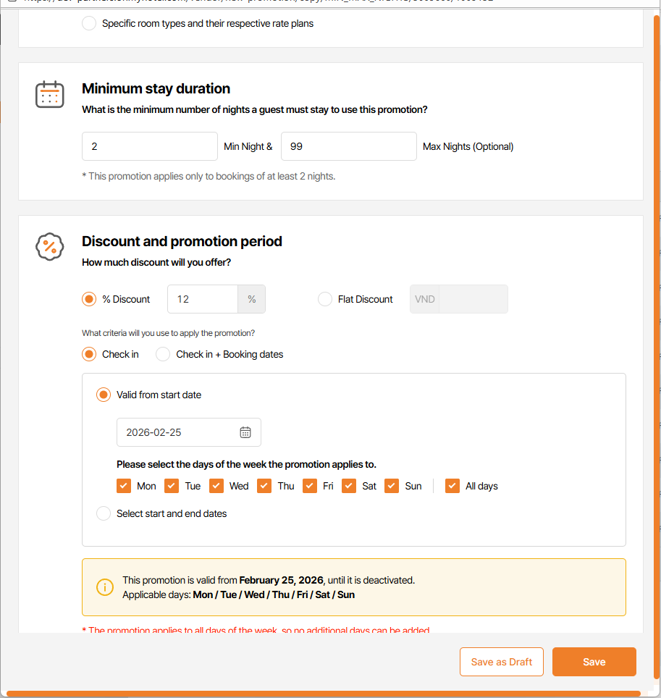Click the Save button
The image size is (661, 698).
tap(594, 662)
